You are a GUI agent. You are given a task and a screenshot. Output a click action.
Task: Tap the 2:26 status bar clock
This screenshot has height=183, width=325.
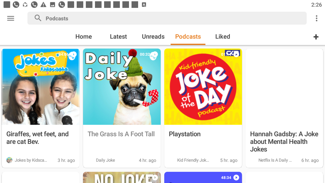(316, 5)
